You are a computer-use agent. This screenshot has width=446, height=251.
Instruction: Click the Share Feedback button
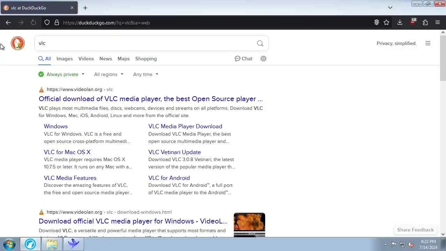[415, 230]
